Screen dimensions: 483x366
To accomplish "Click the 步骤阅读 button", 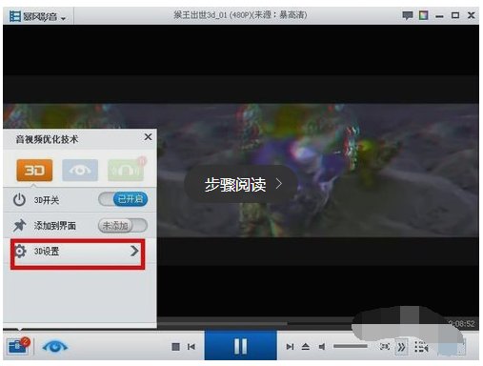I will pos(241,184).
